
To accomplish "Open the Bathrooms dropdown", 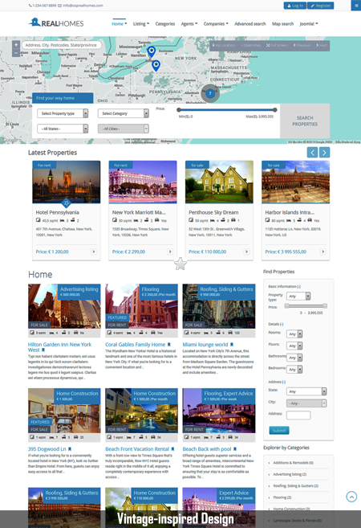I will (x=294, y=358).
